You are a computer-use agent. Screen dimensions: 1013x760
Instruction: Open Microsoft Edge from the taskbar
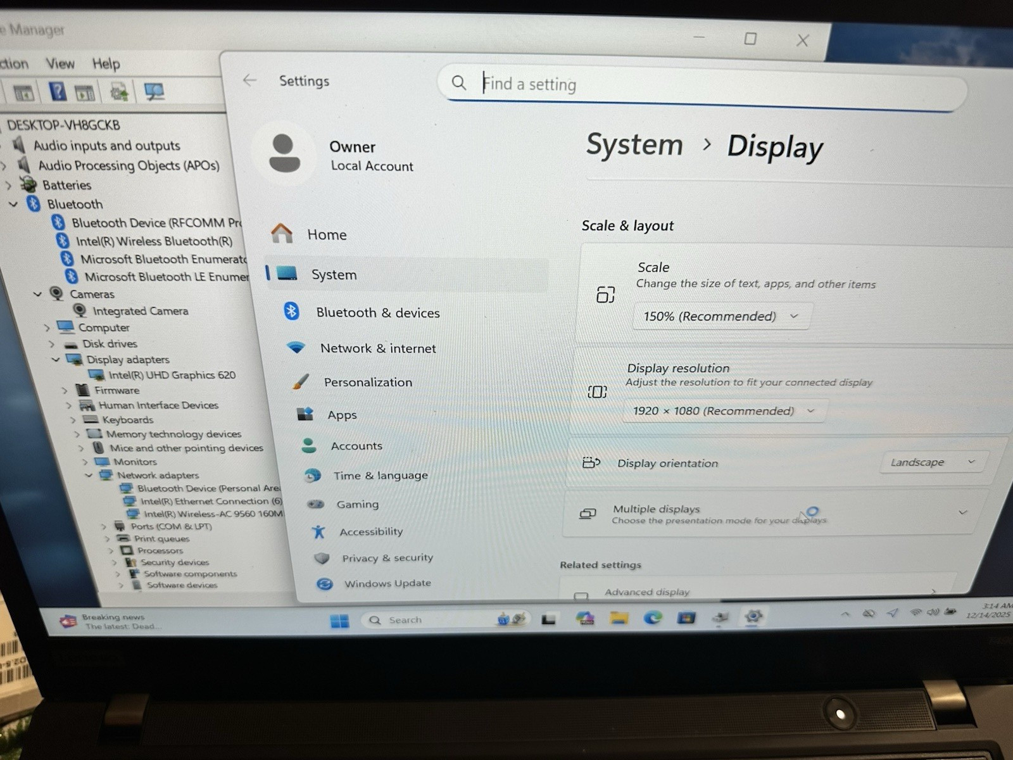(x=653, y=617)
